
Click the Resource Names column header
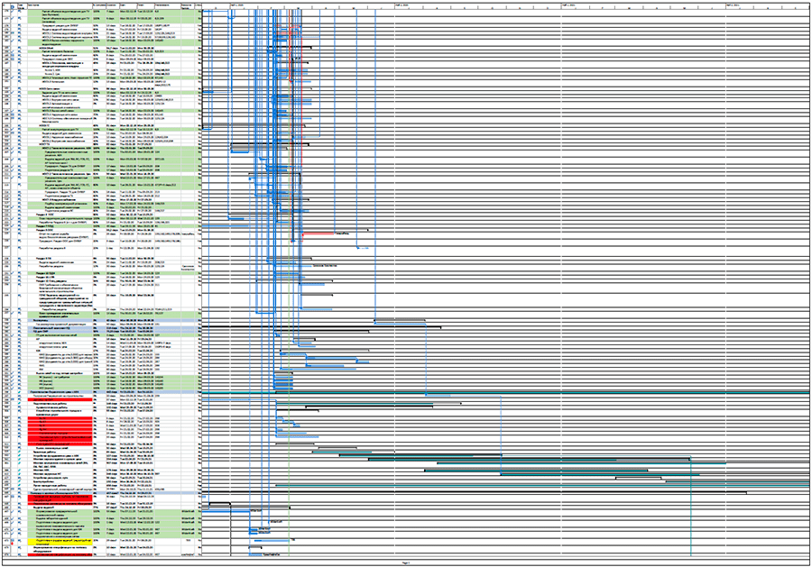(188, 6)
